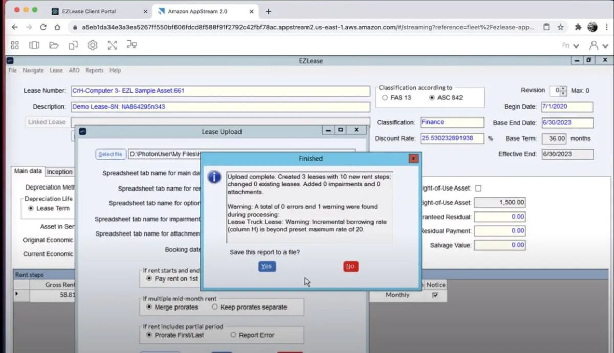The image size is (614, 353).
Task: Open the browser home page
Action: coord(57,27)
